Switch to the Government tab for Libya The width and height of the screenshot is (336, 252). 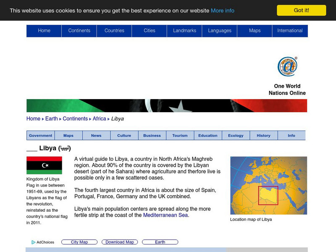40,135
